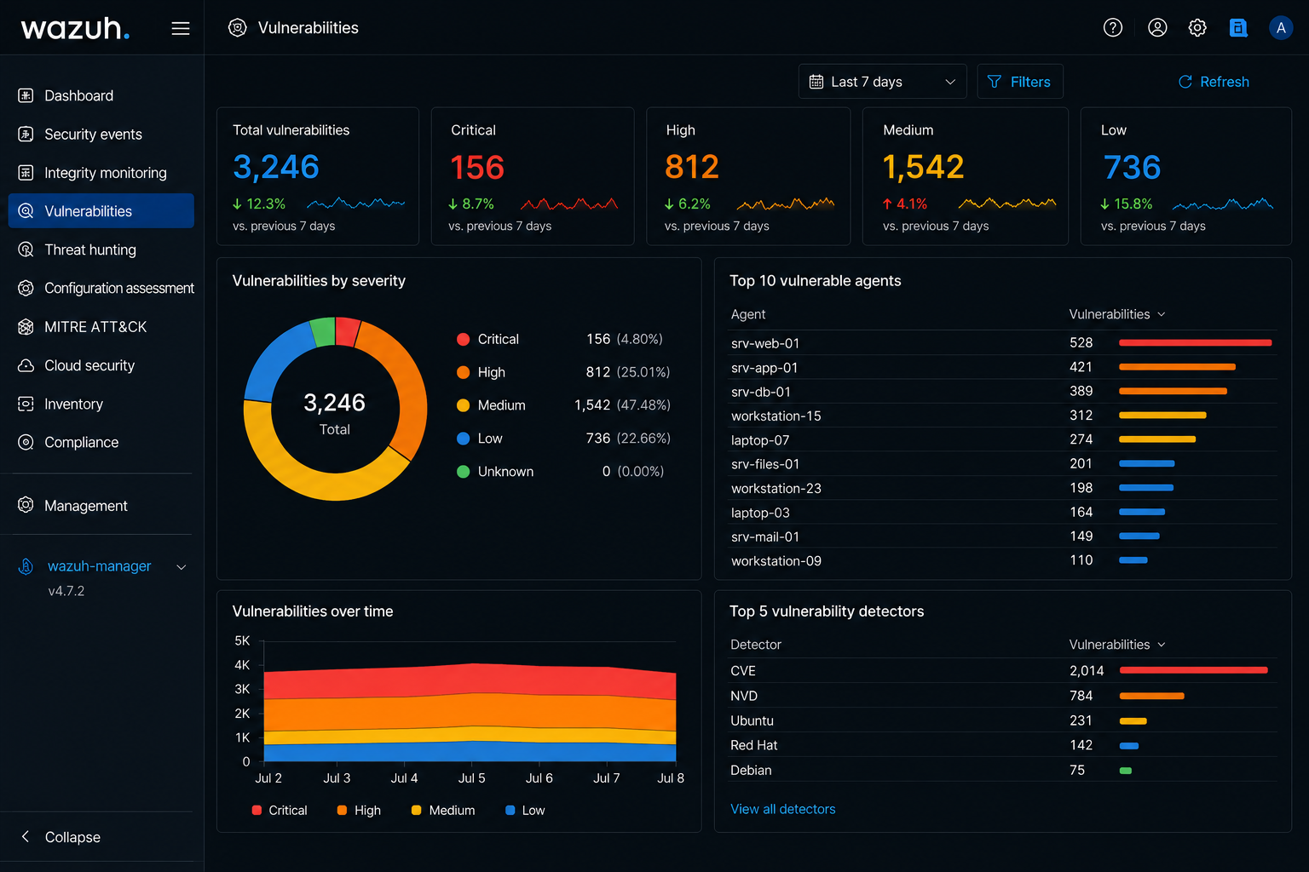Toggle Medium series in time chart legend
This screenshot has height=872, width=1309.
coord(443,811)
